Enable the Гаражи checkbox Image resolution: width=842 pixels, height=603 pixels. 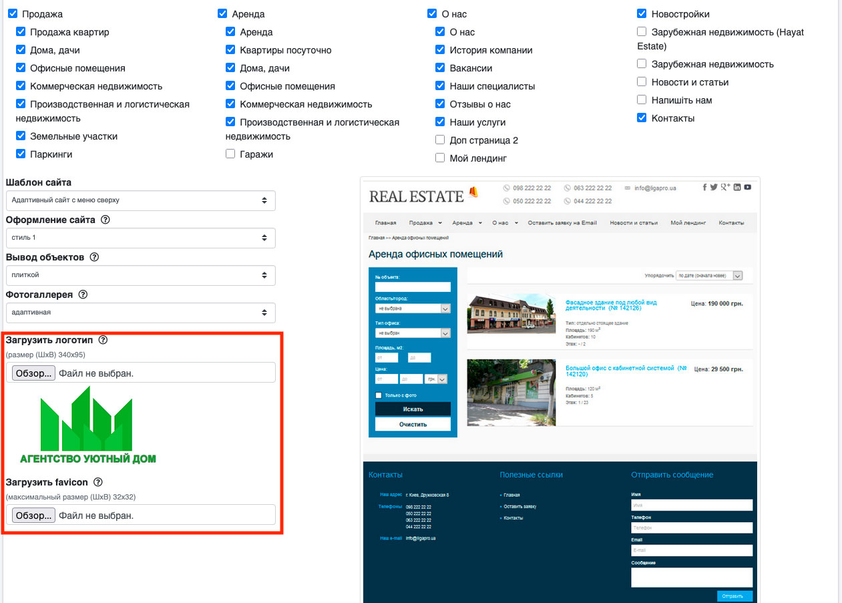pyautogui.click(x=230, y=154)
